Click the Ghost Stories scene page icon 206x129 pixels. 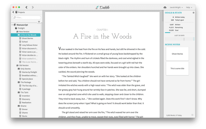point(20,38)
